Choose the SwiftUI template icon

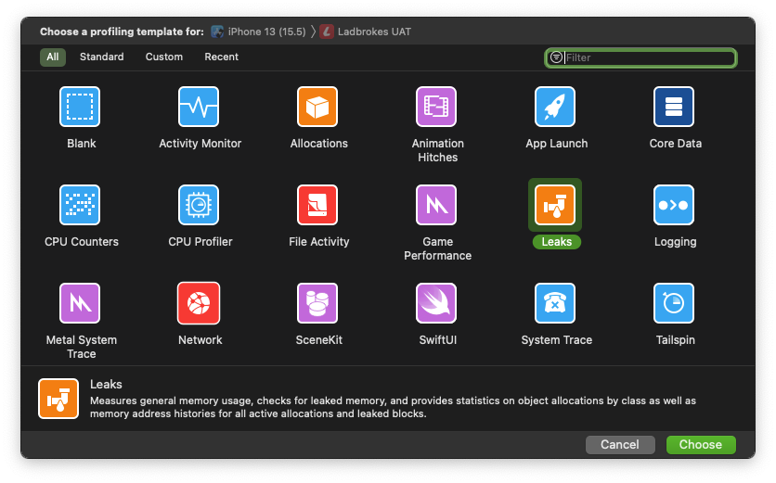(x=436, y=303)
